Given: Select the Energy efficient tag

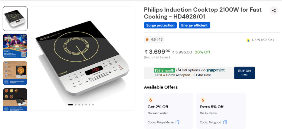Looking at the screenshot, I should [x=194, y=25].
